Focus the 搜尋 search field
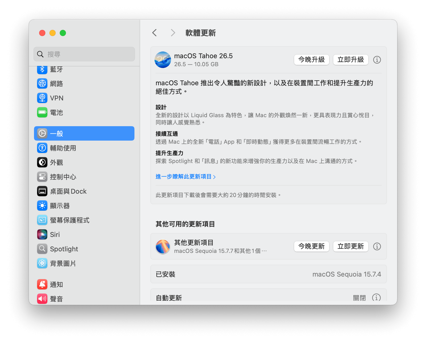Viewport: 426px width, 343px height. [84, 54]
